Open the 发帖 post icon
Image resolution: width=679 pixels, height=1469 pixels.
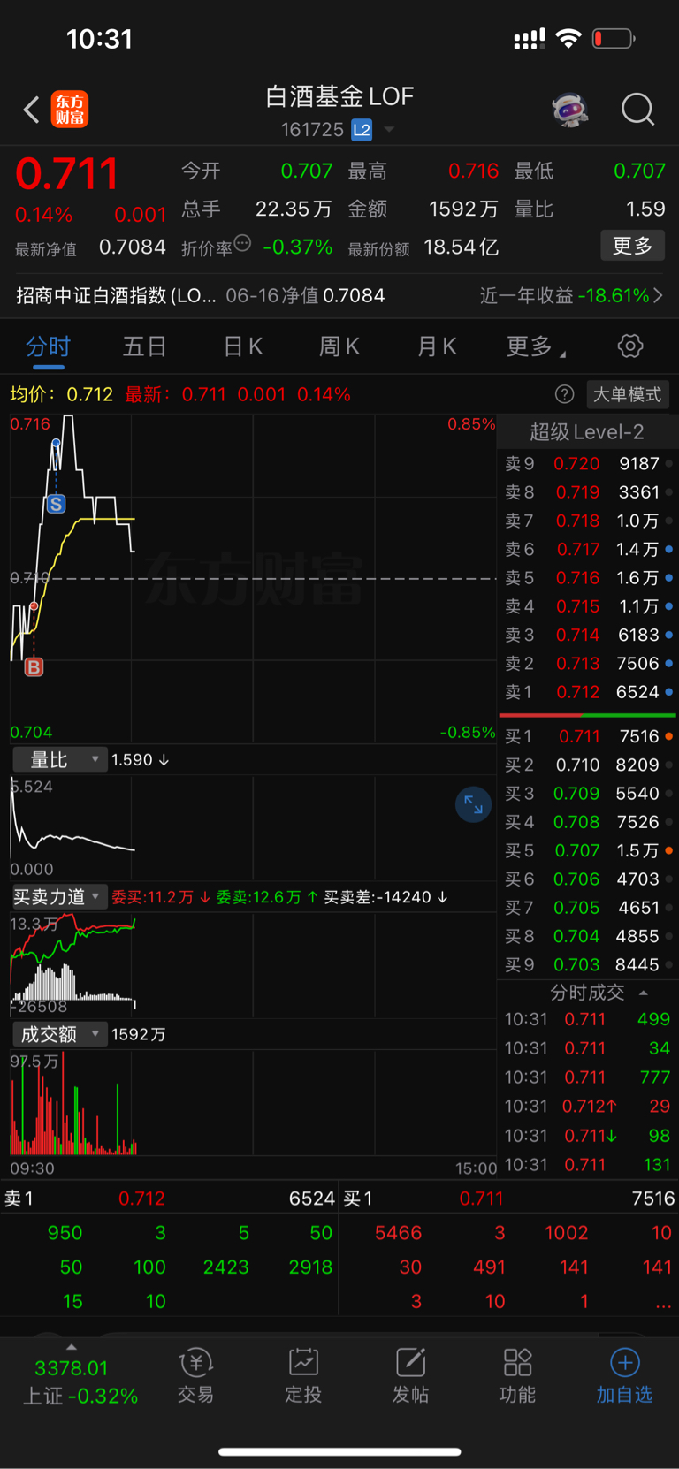(410, 1375)
